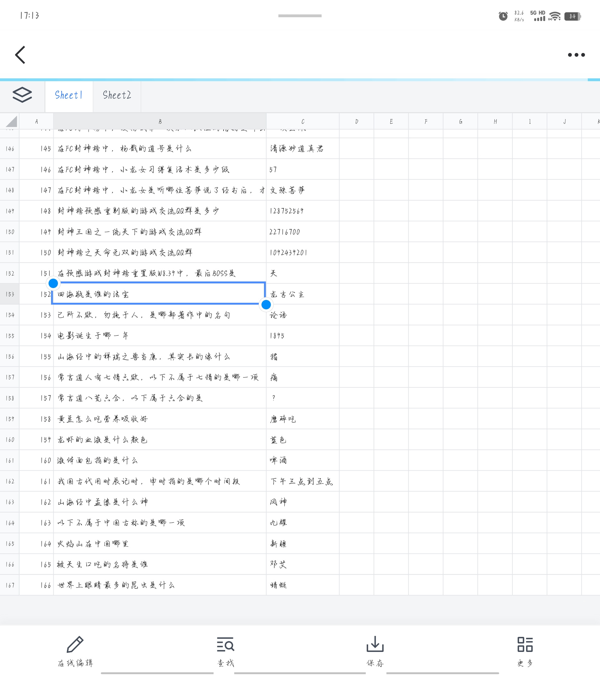600x677 pixels.
Task: Select the cell with number 128752569
Action: (x=303, y=211)
